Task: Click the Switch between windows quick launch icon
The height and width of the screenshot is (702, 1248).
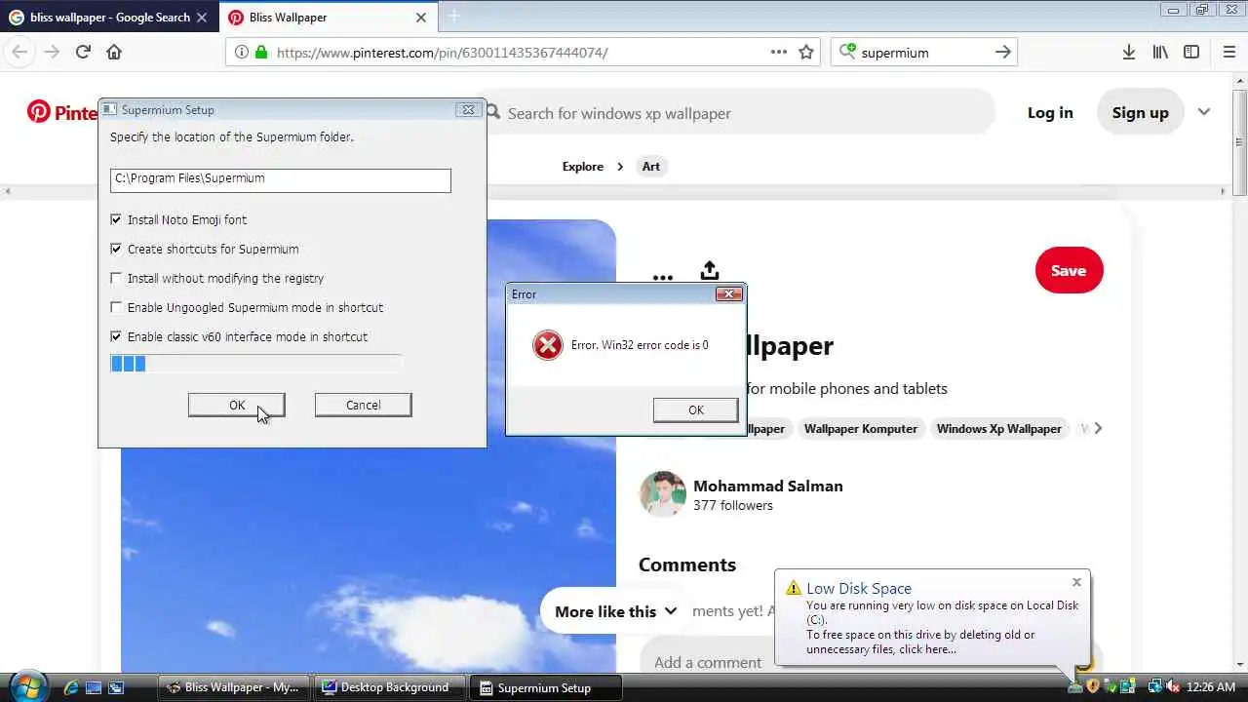Action: pos(116,687)
